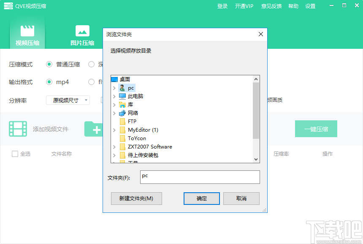This screenshot has width=363, height=244.
Task: Click 意见反馈 feedback menu item
Action: 271,6
